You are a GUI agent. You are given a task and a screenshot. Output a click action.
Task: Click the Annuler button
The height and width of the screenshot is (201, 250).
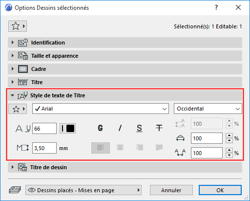point(171,190)
